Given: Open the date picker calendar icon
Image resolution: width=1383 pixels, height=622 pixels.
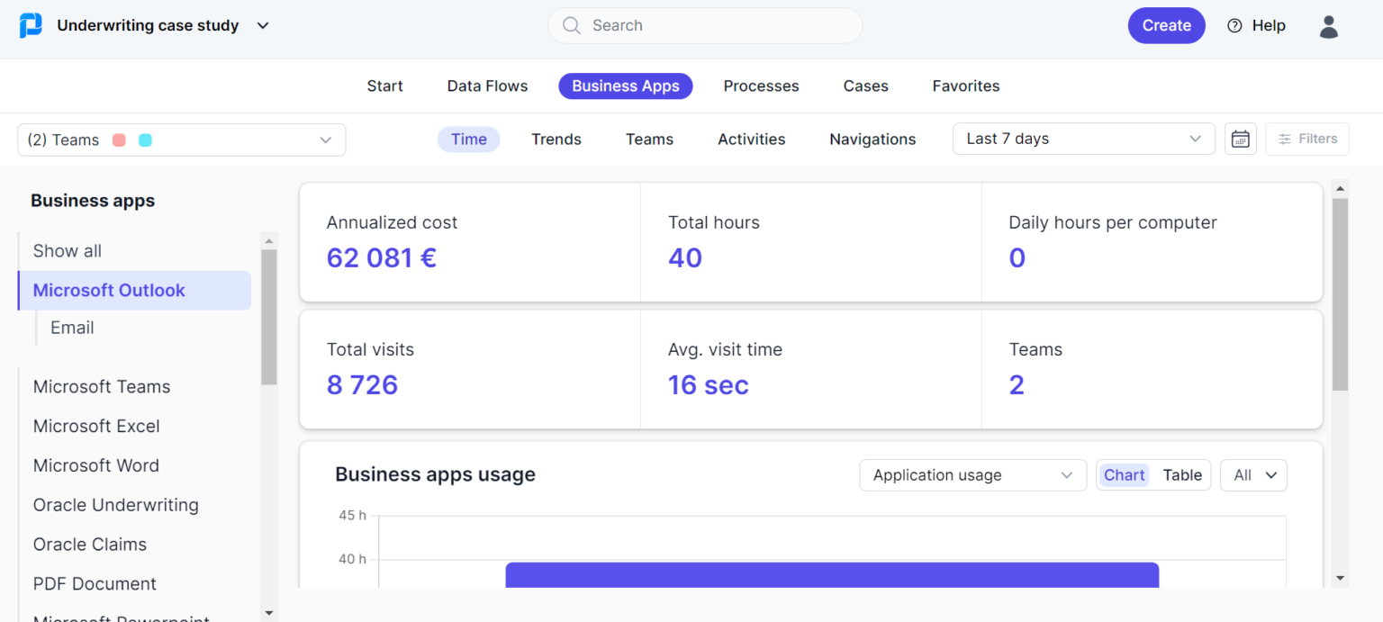Looking at the screenshot, I should coord(1241,139).
